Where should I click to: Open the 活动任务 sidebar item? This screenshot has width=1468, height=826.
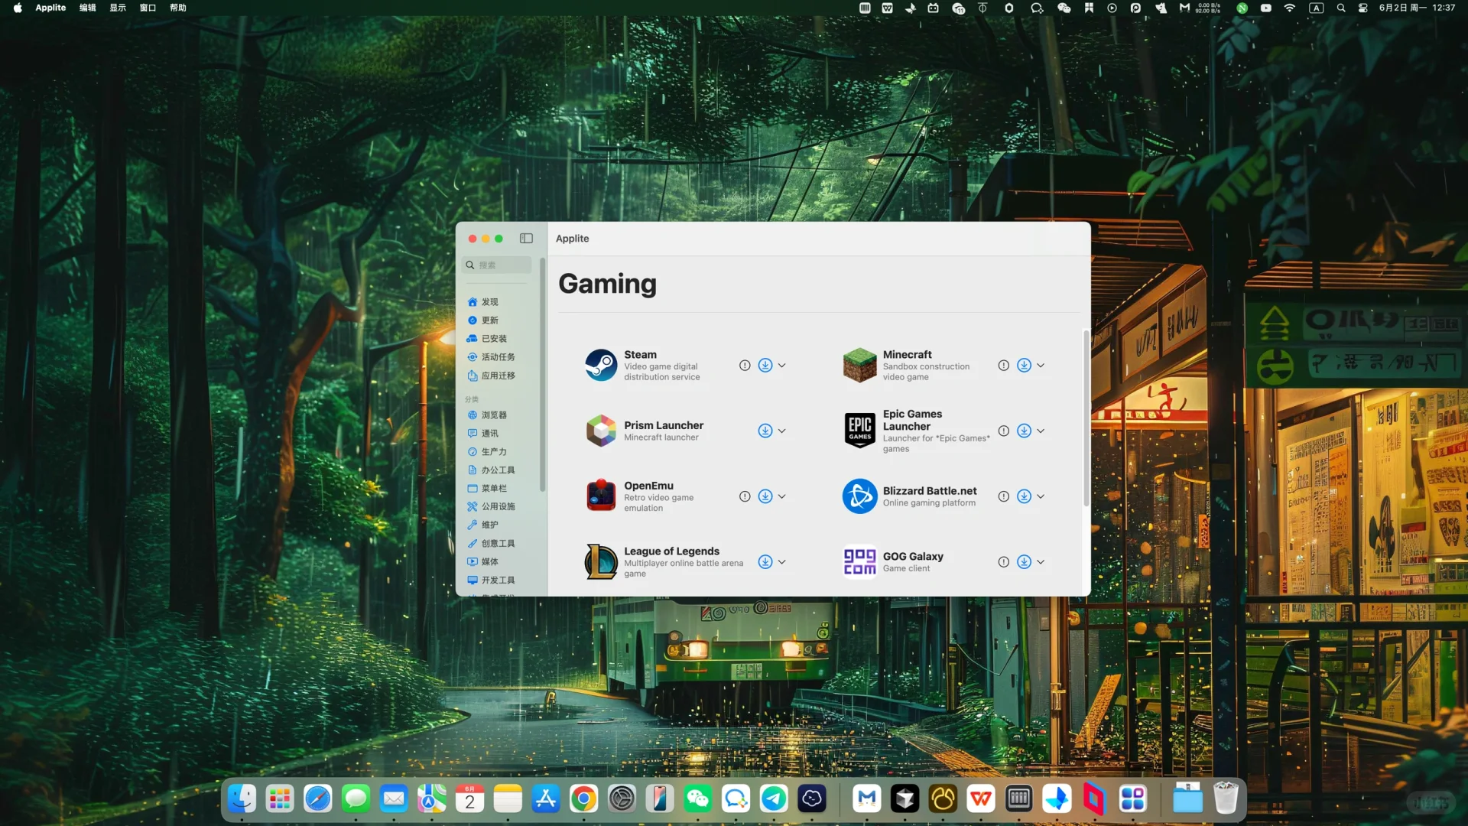point(499,356)
